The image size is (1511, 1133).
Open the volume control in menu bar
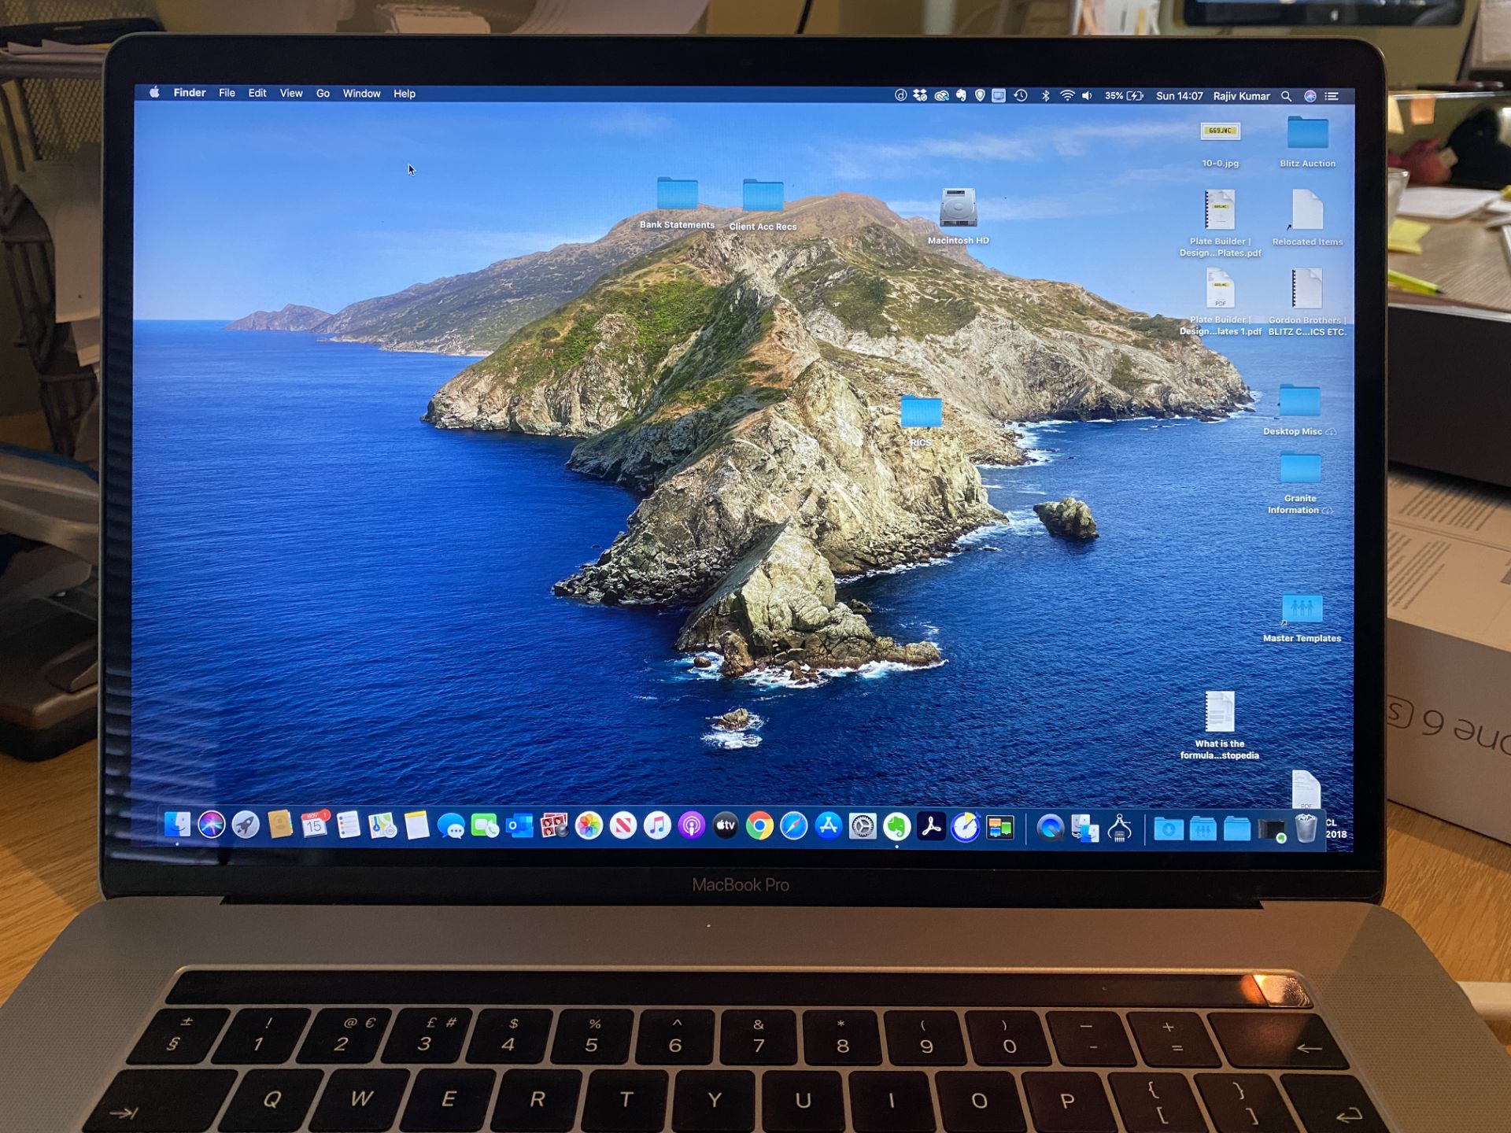[1088, 96]
